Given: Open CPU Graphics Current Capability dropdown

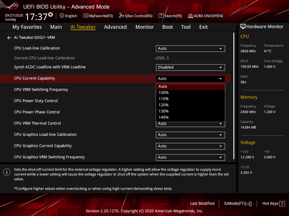Looking at the screenshot, I should click(191, 146).
